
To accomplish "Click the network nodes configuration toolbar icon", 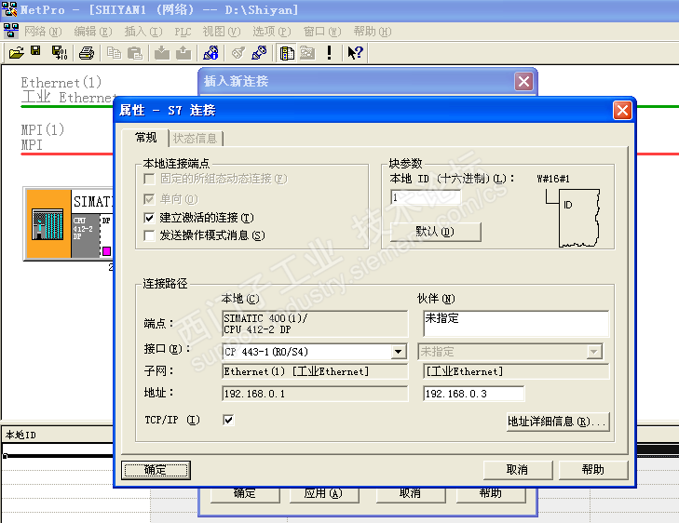I will click(210, 53).
